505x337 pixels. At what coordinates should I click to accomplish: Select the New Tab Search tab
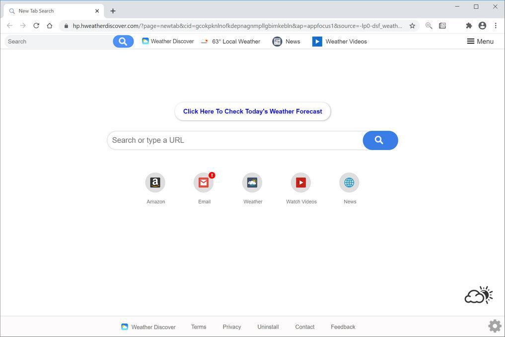click(54, 11)
